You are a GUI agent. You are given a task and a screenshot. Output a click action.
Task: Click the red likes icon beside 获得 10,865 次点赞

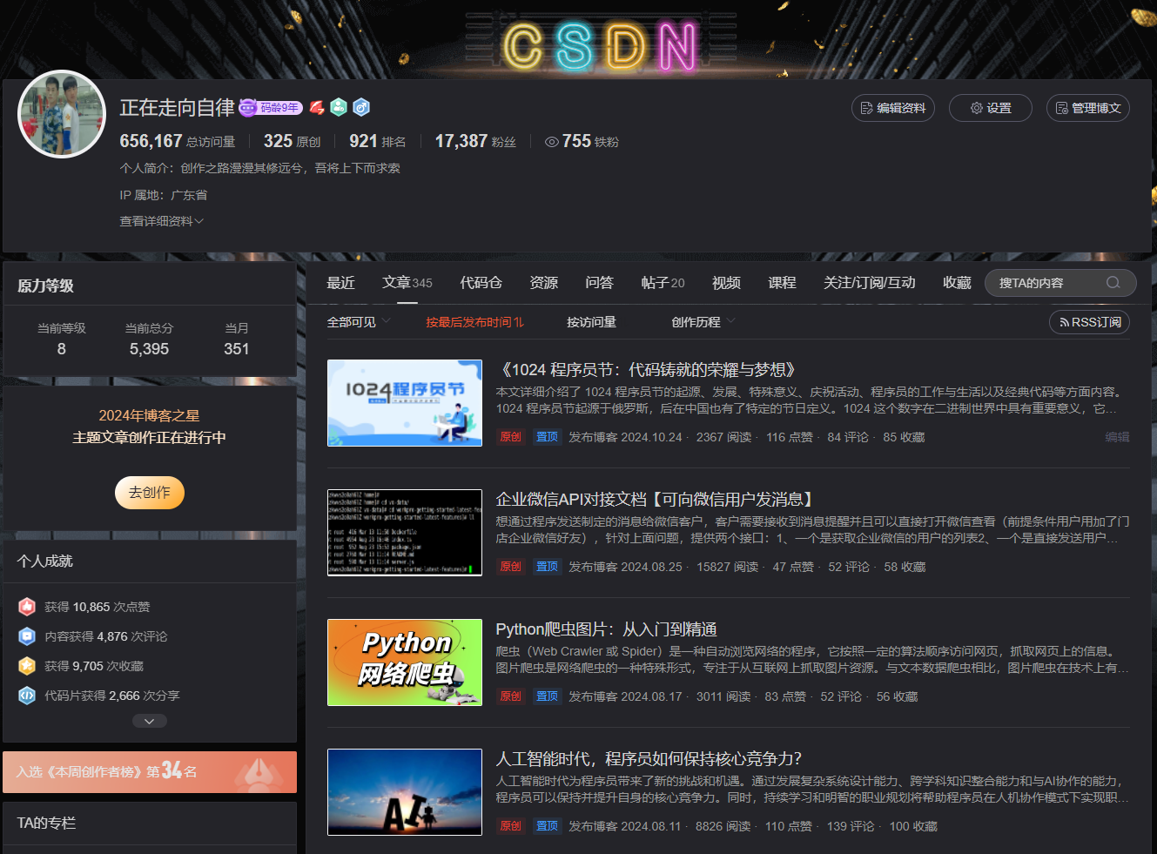[27, 607]
